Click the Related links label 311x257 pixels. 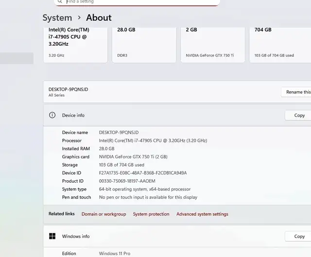coord(62,214)
